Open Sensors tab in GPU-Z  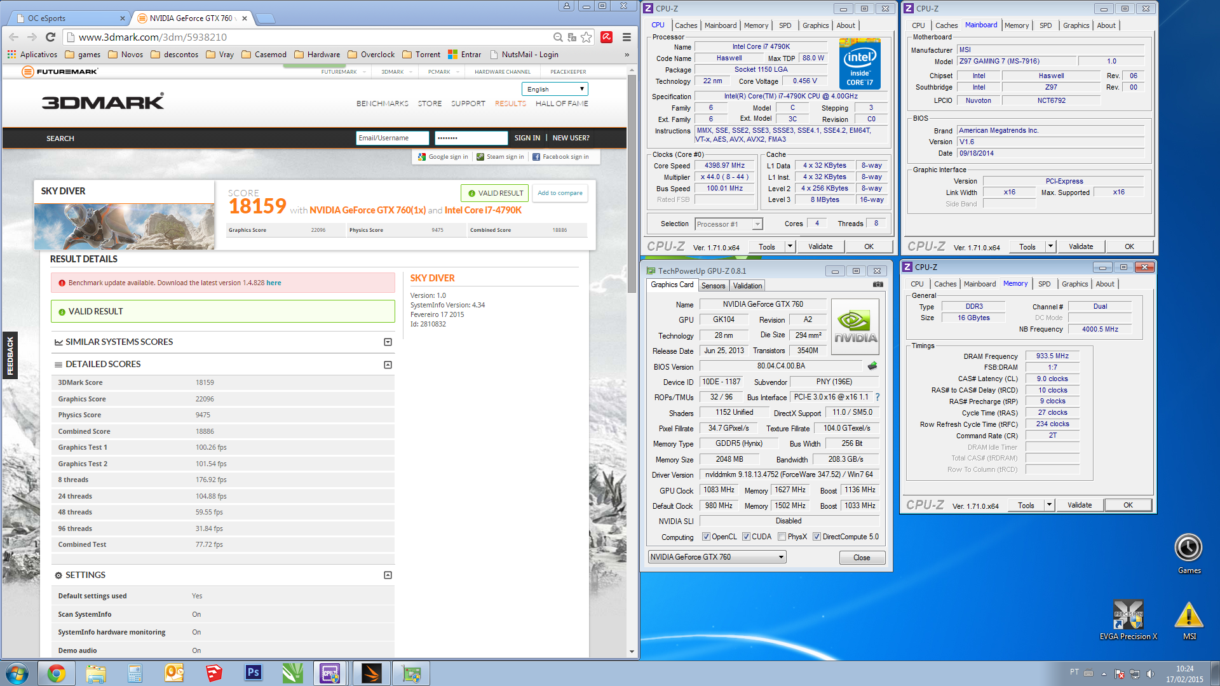[713, 286]
